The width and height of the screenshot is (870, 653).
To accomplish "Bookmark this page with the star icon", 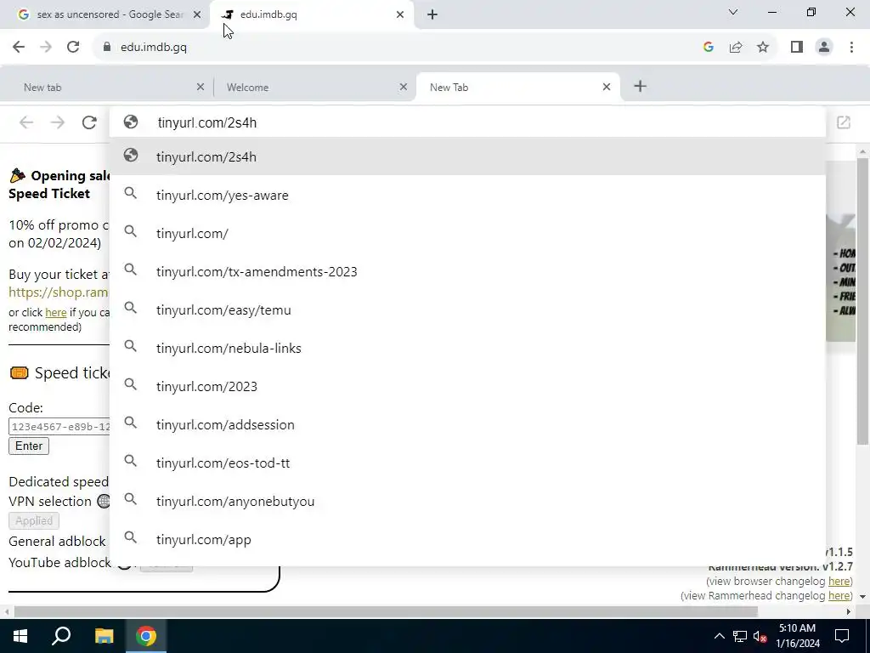I will click(x=763, y=48).
